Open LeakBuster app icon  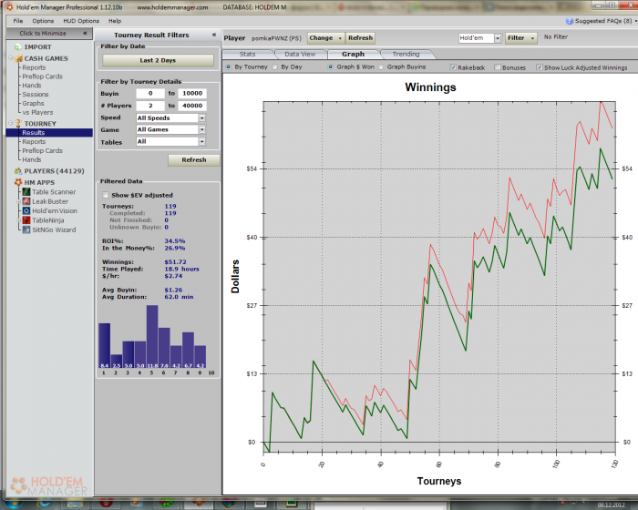pyautogui.click(x=26, y=201)
